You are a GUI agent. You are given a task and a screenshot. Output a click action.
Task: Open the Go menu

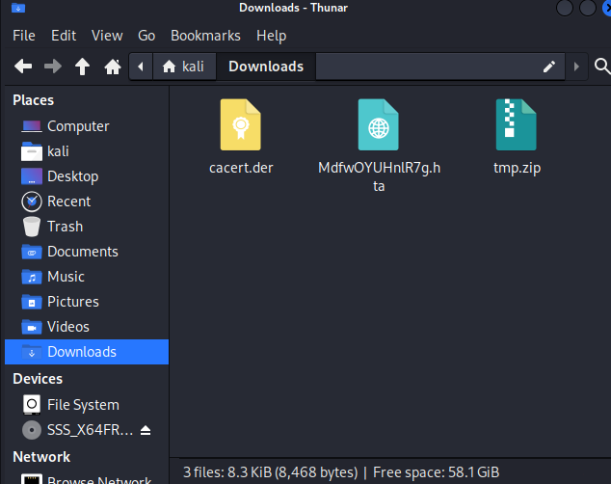pos(146,36)
